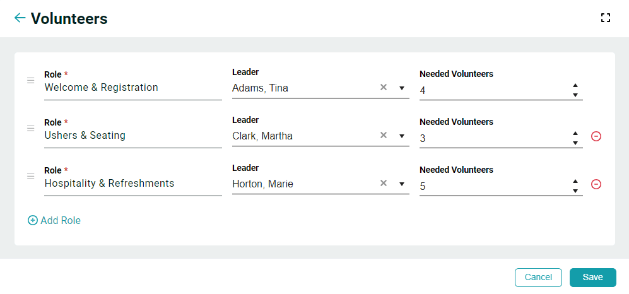Viewport: 629px width, 294px height.
Task: Clear leader Adams, Tina
Action: point(384,87)
